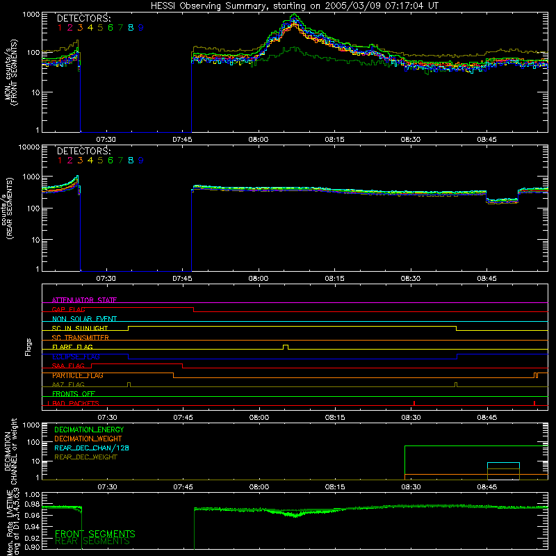Select detector number 5 in the front segments legend

[x=100, y=28]
